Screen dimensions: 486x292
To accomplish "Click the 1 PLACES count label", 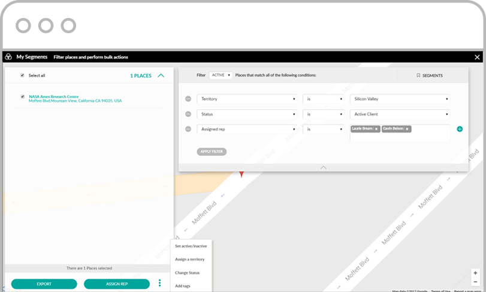I will tap(141, 76).
